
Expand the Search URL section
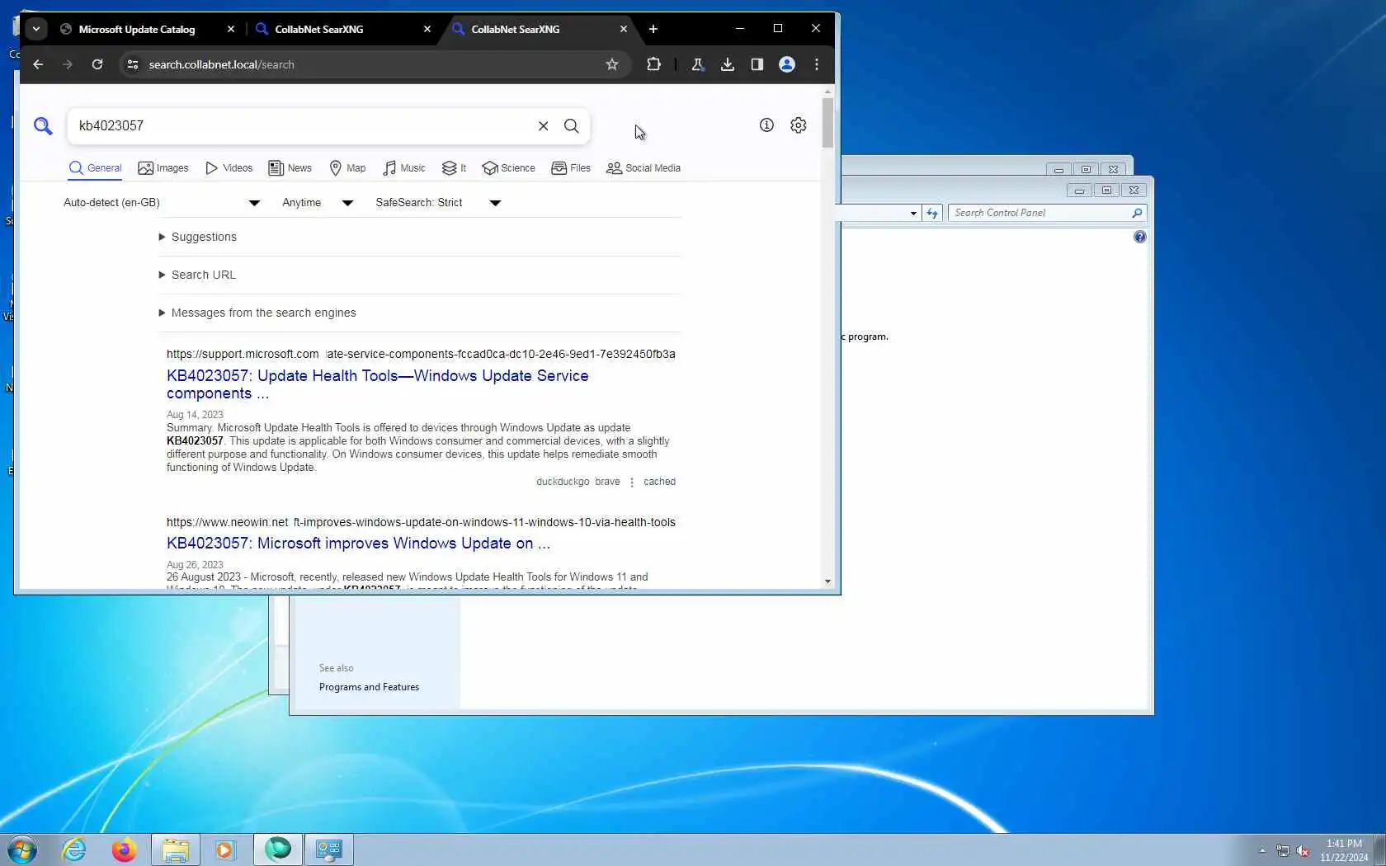click(197, 275)
